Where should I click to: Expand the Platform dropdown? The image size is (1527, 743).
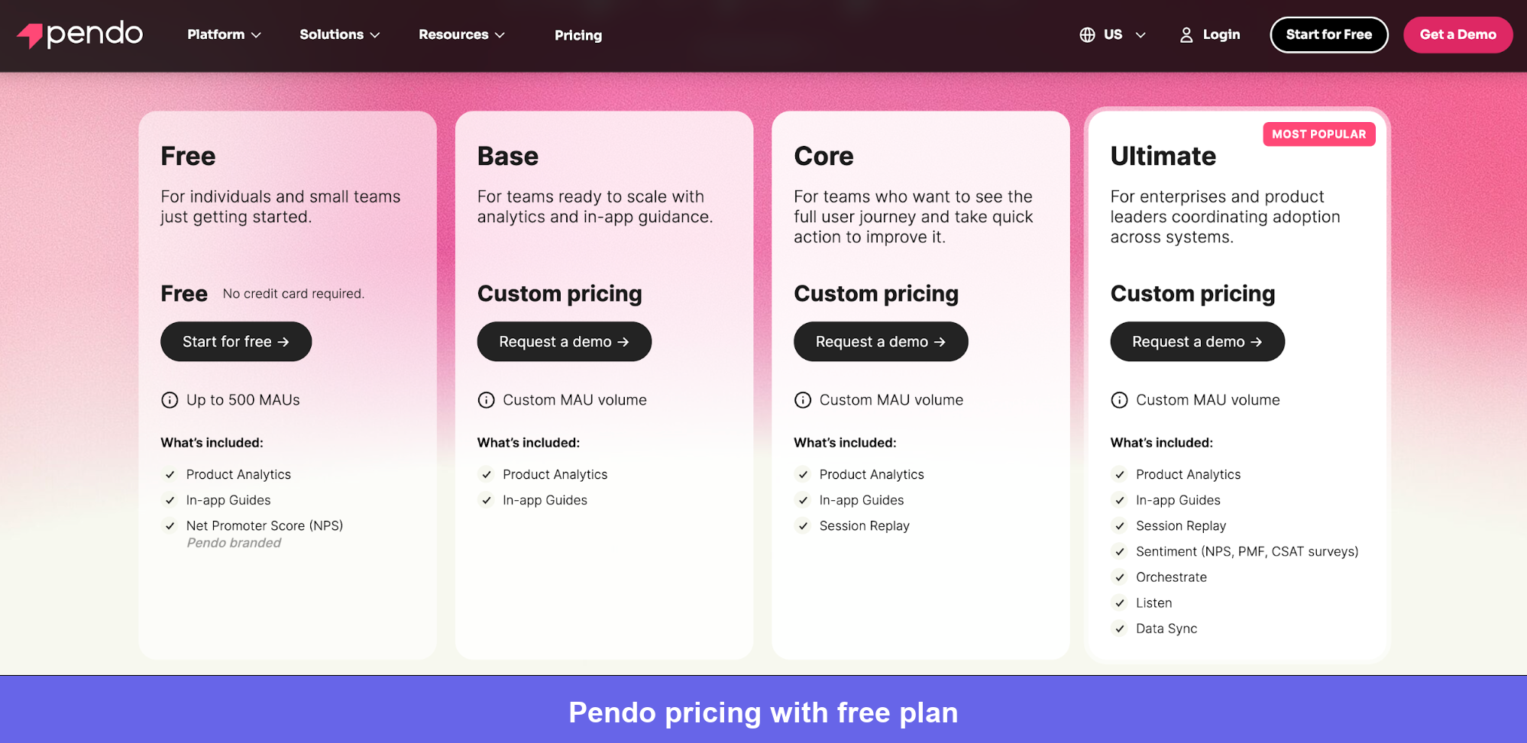(x=223, y=34)
